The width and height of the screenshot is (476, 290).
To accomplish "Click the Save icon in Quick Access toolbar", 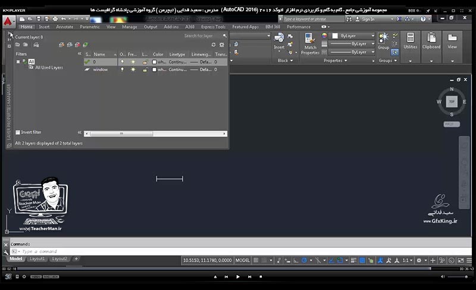I will coord(39,19).
